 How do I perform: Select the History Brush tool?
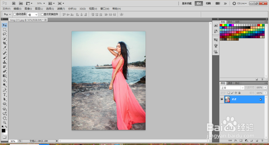click(5, 66)
